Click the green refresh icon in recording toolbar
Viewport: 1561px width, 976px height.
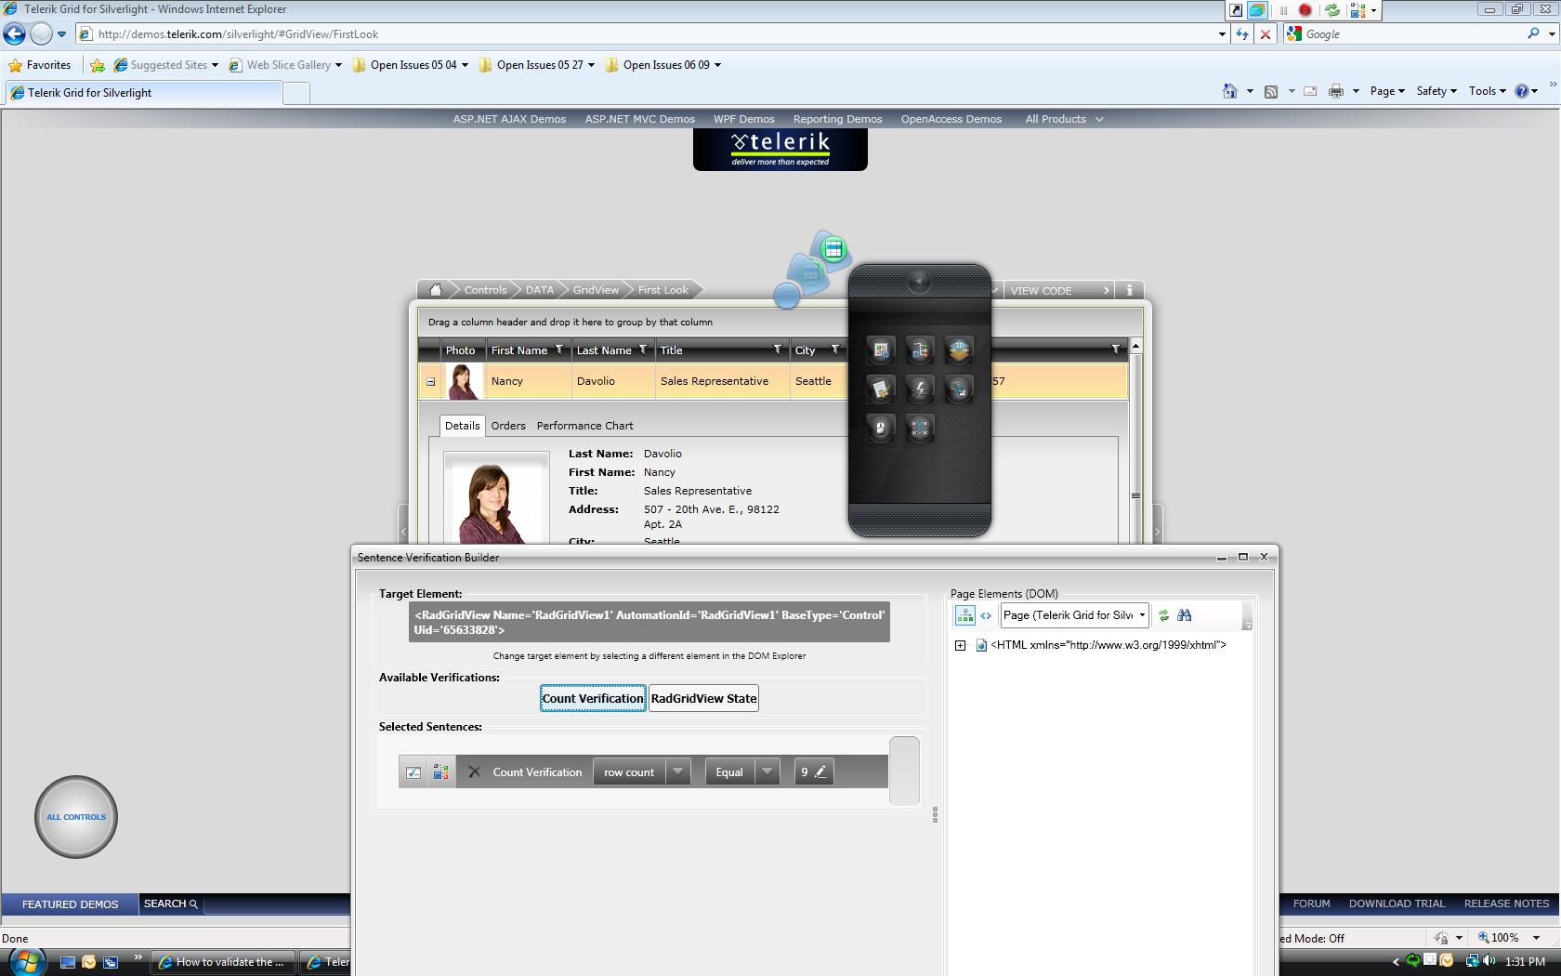[x=1332, y=10]
